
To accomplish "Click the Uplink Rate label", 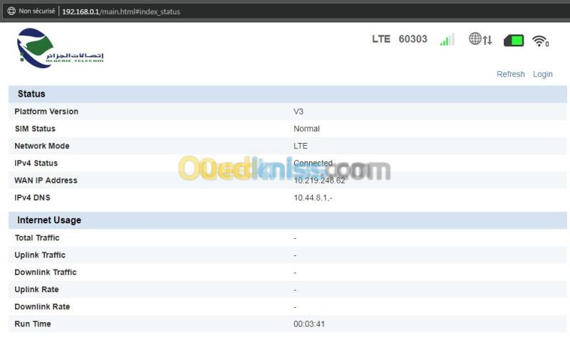I will click(36, 289).
